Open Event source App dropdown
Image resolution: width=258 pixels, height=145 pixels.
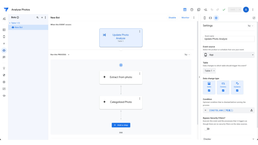(x=228, y=55)
